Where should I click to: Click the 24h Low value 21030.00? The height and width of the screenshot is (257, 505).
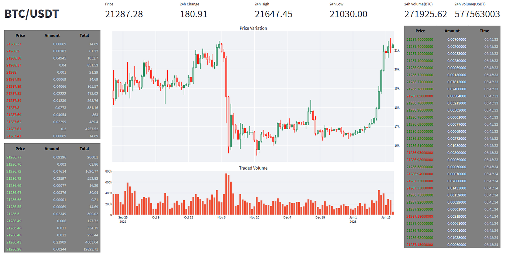(x=348, y=14)
